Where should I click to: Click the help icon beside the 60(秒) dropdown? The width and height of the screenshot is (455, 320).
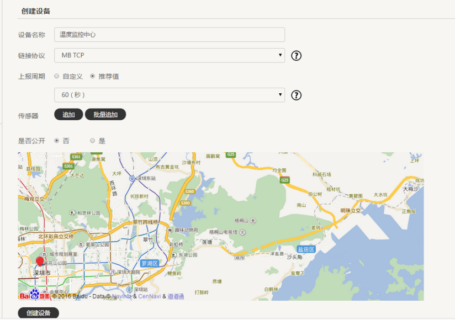pos(297,95)
